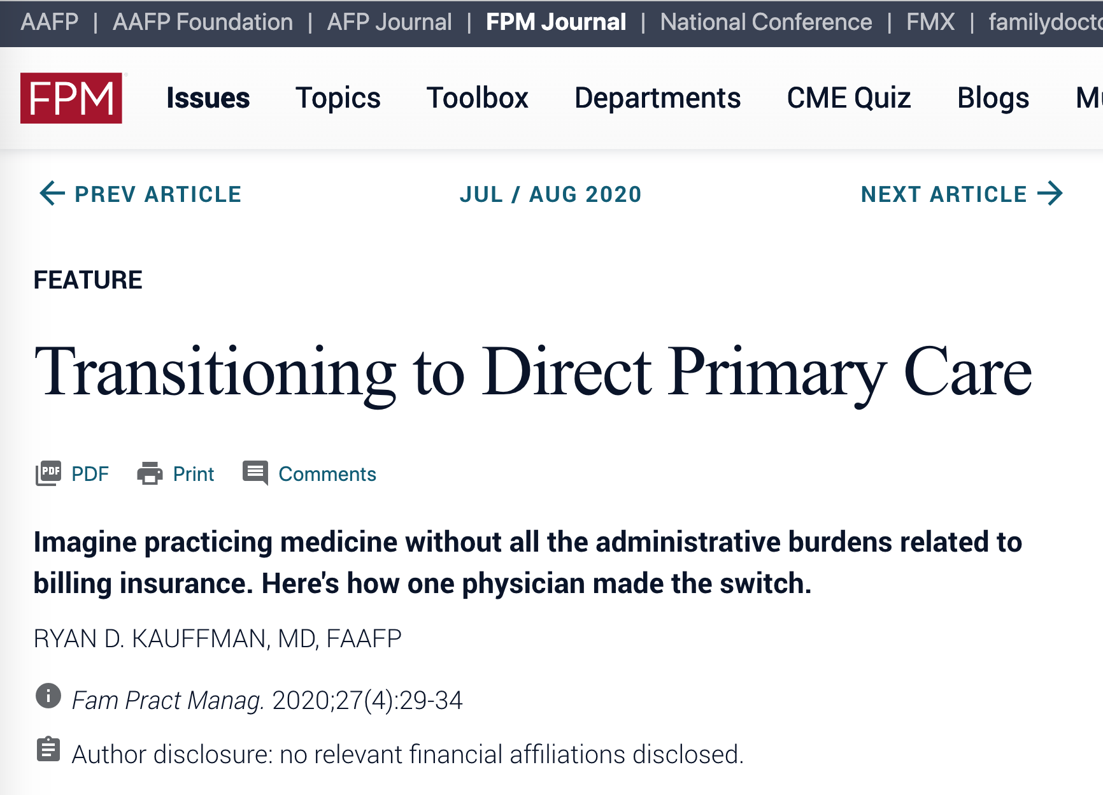Image resolution: width=1103 pixels, height=795 pixels.
Task: Open the Comments link text
Action: pyautogui.click(x=327, y=474)
